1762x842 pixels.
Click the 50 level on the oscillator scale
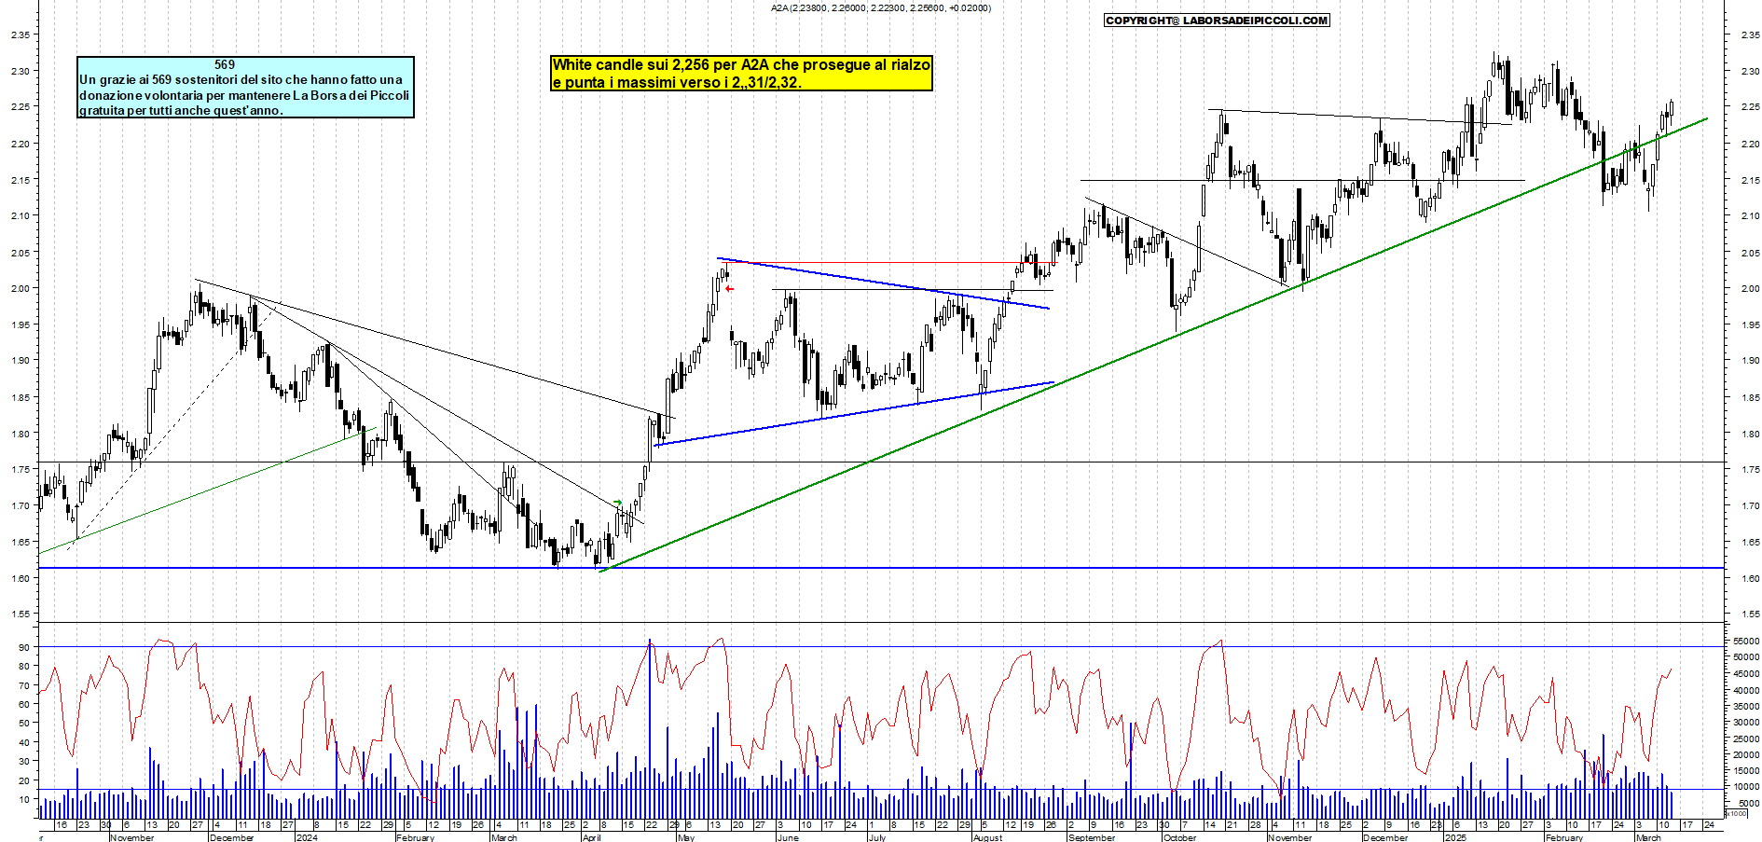23,723
